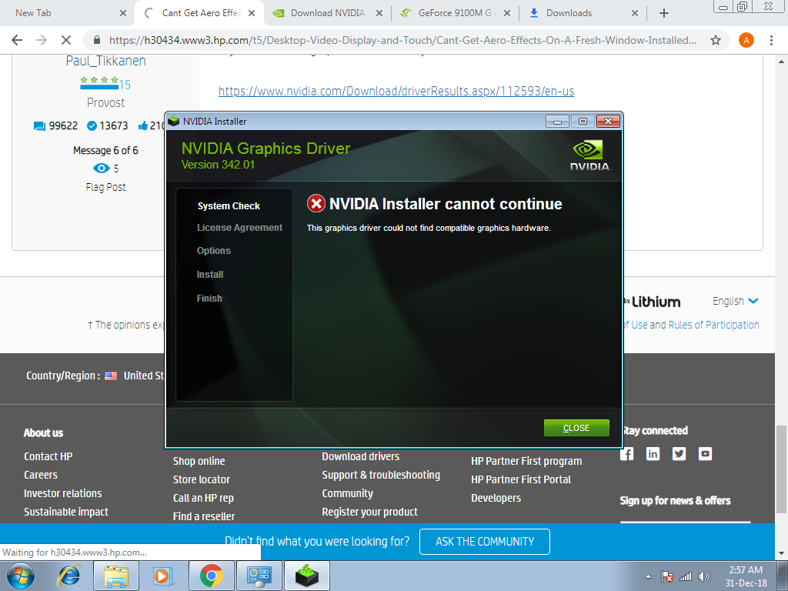Viewport: 788px width, 591px height.
Task: Open Community footer link
Action: click(x=347, y=493)
